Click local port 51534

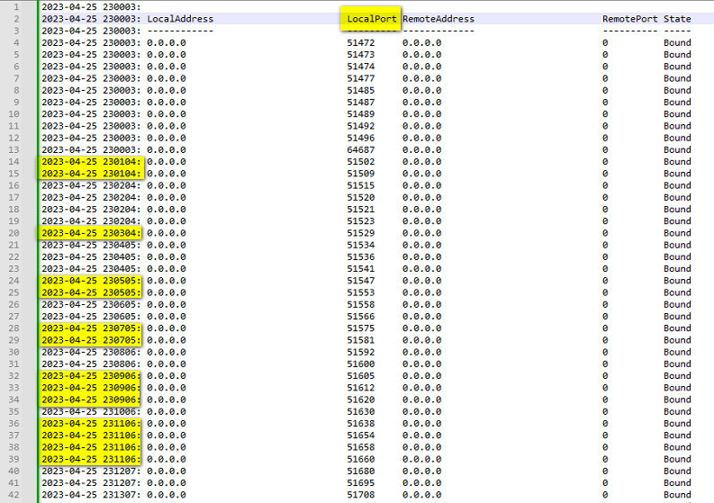(x=361, y=245)
